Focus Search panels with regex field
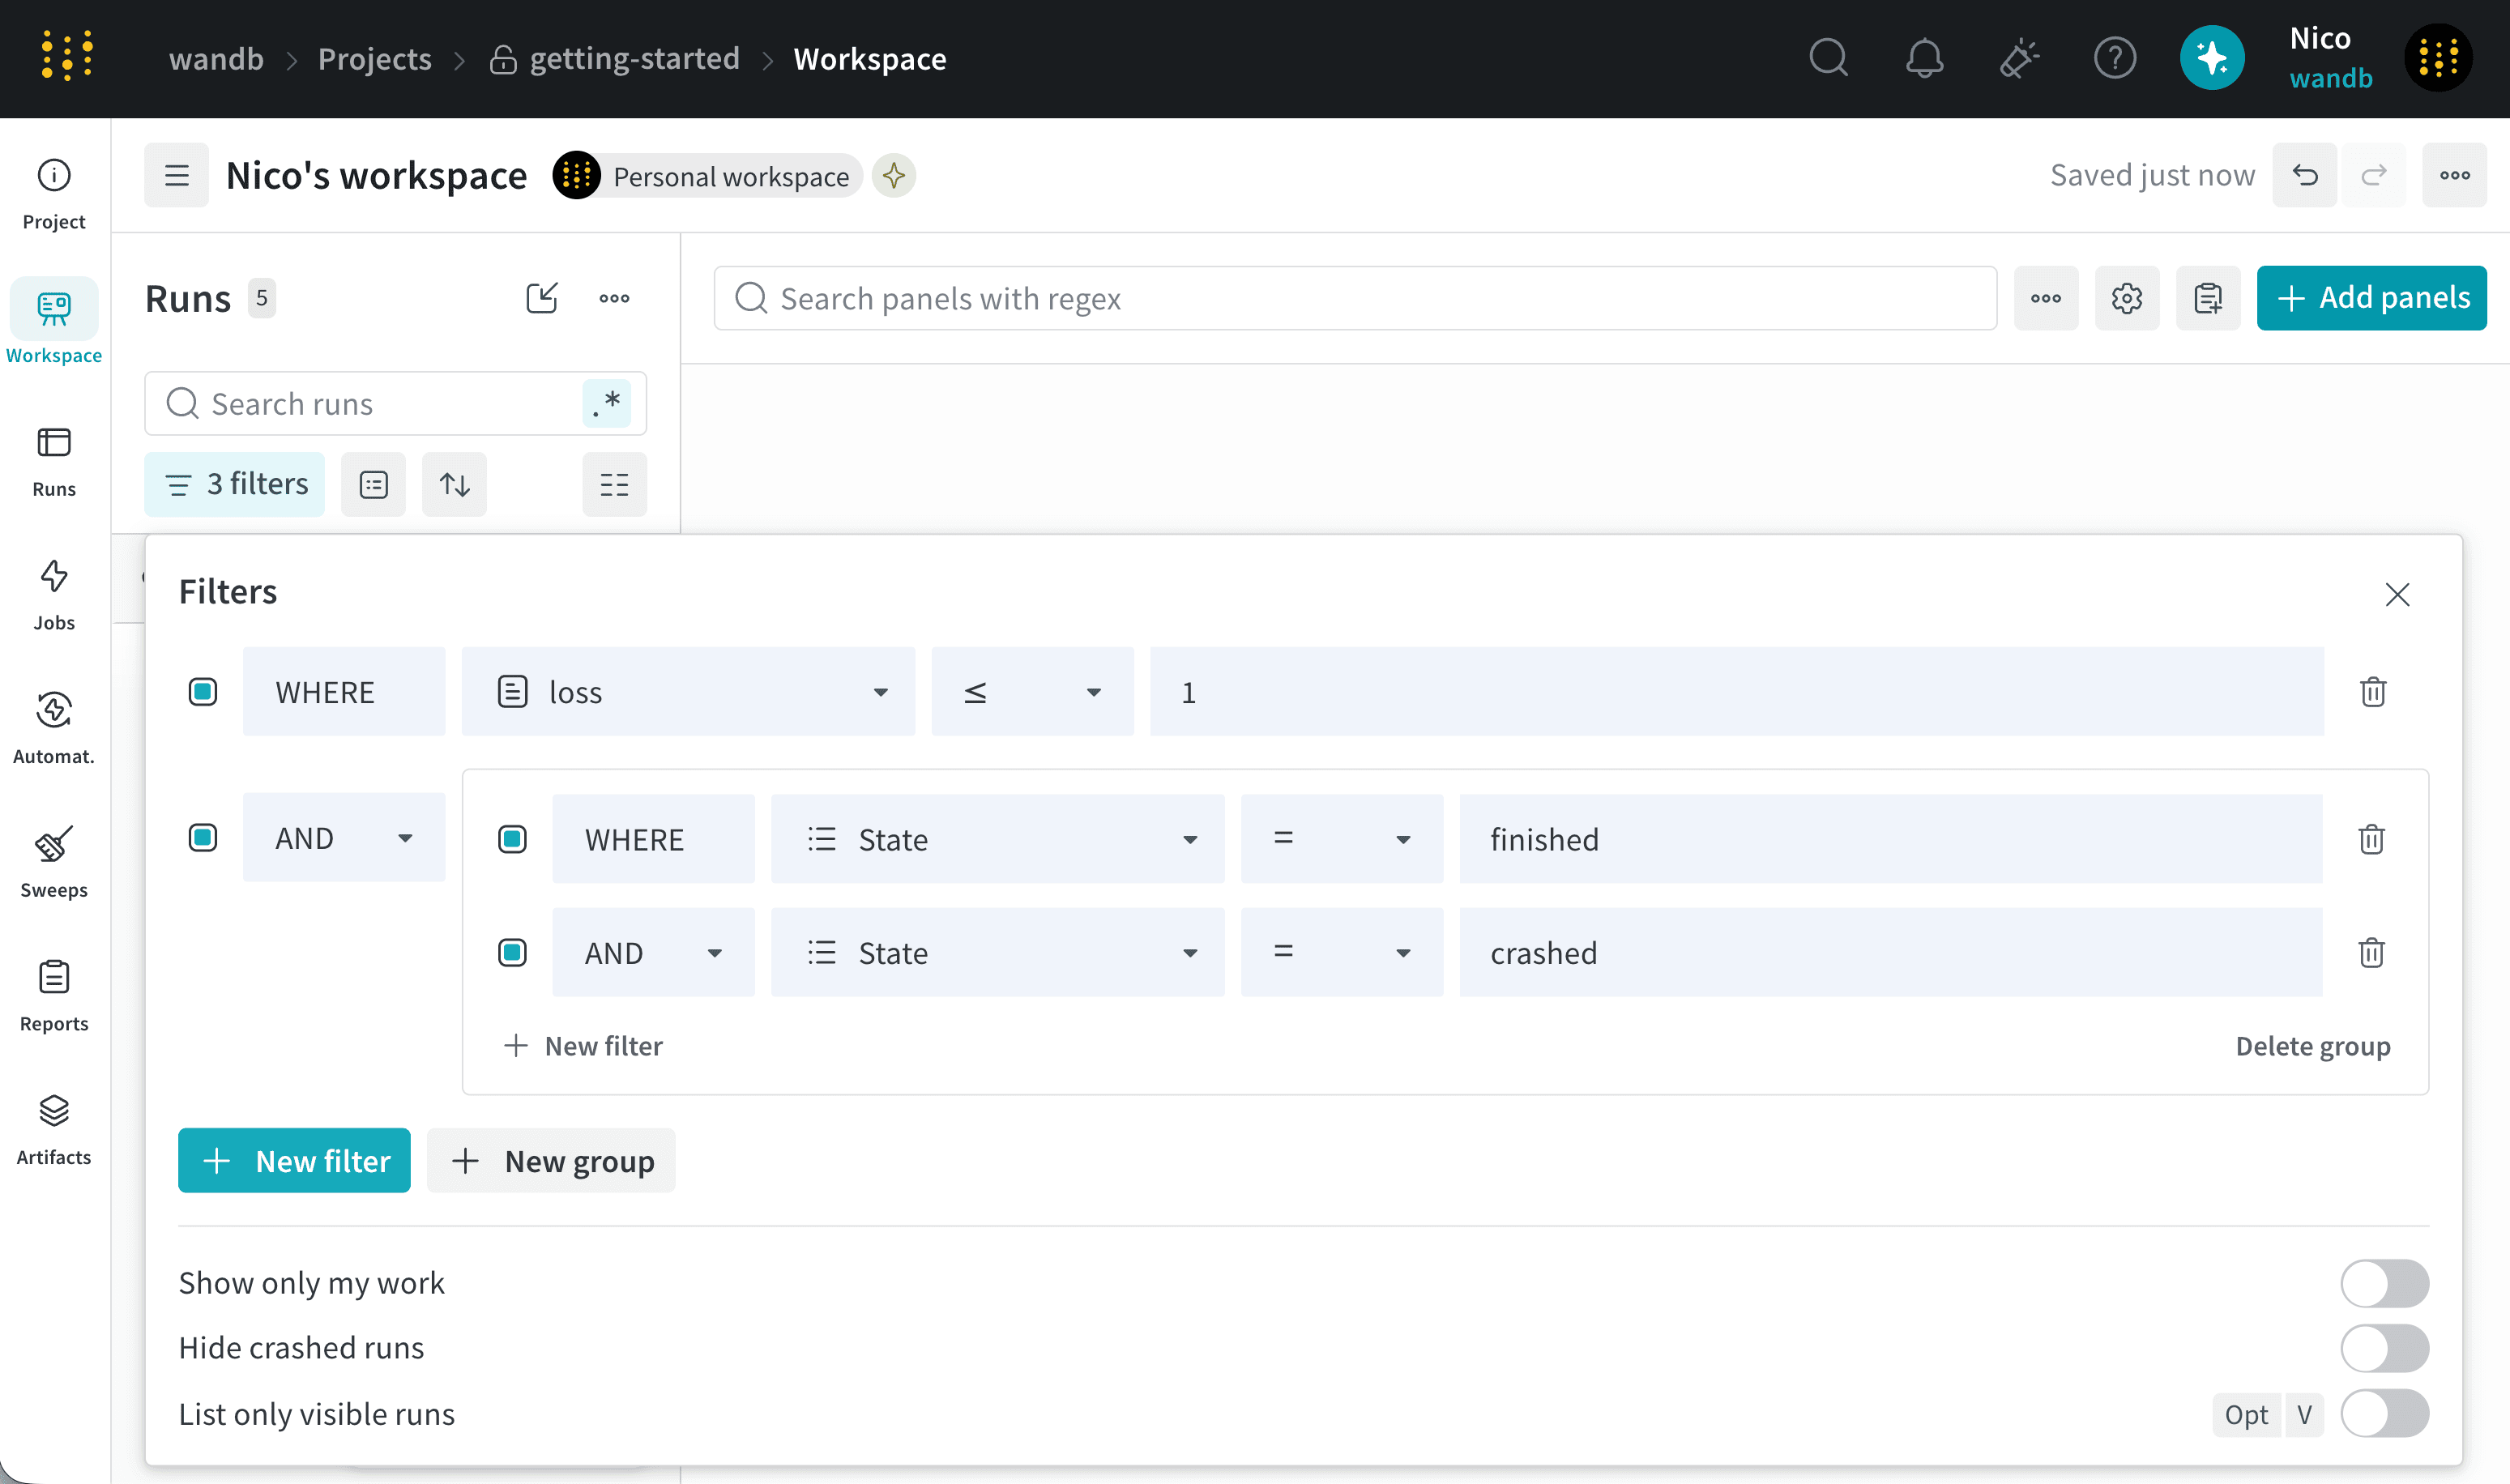This screenshot has height=1484, width=2510. point(1355,298)
